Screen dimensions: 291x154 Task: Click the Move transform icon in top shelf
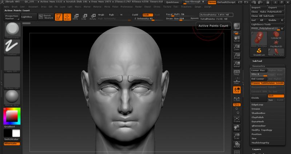75,17
